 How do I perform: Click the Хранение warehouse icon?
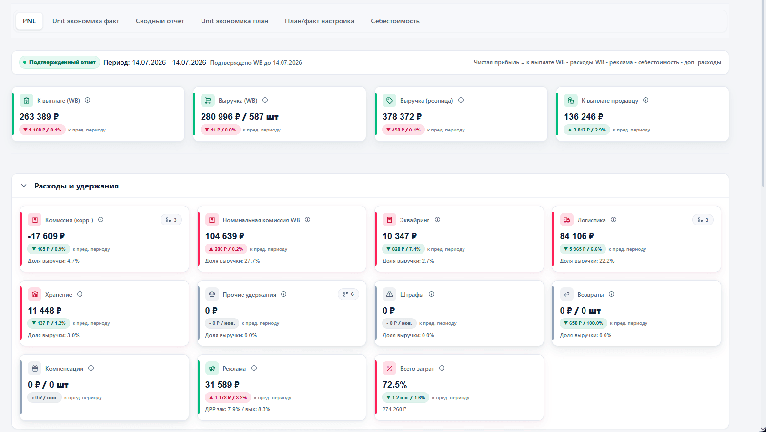35,294
